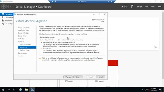164x92 pixels.
Task: Go to Default Stores wizard step
Action: [x=25, y=50]
